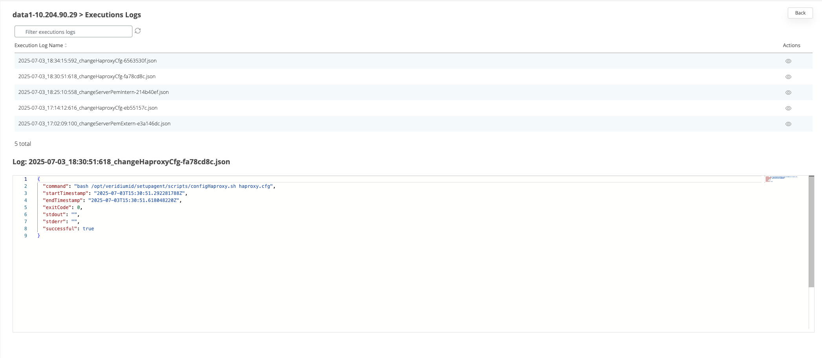Viewport: 822px width, 358px height.
Task: Click the "successful": true line
Action: 68,229
